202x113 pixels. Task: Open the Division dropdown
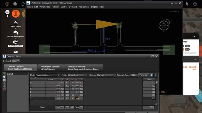[x=106, y=75]
